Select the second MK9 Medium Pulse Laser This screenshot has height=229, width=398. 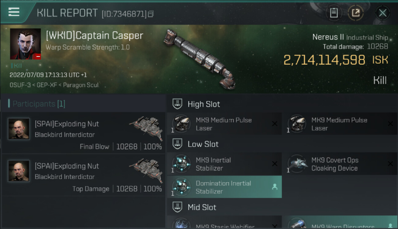click(339, 124)
